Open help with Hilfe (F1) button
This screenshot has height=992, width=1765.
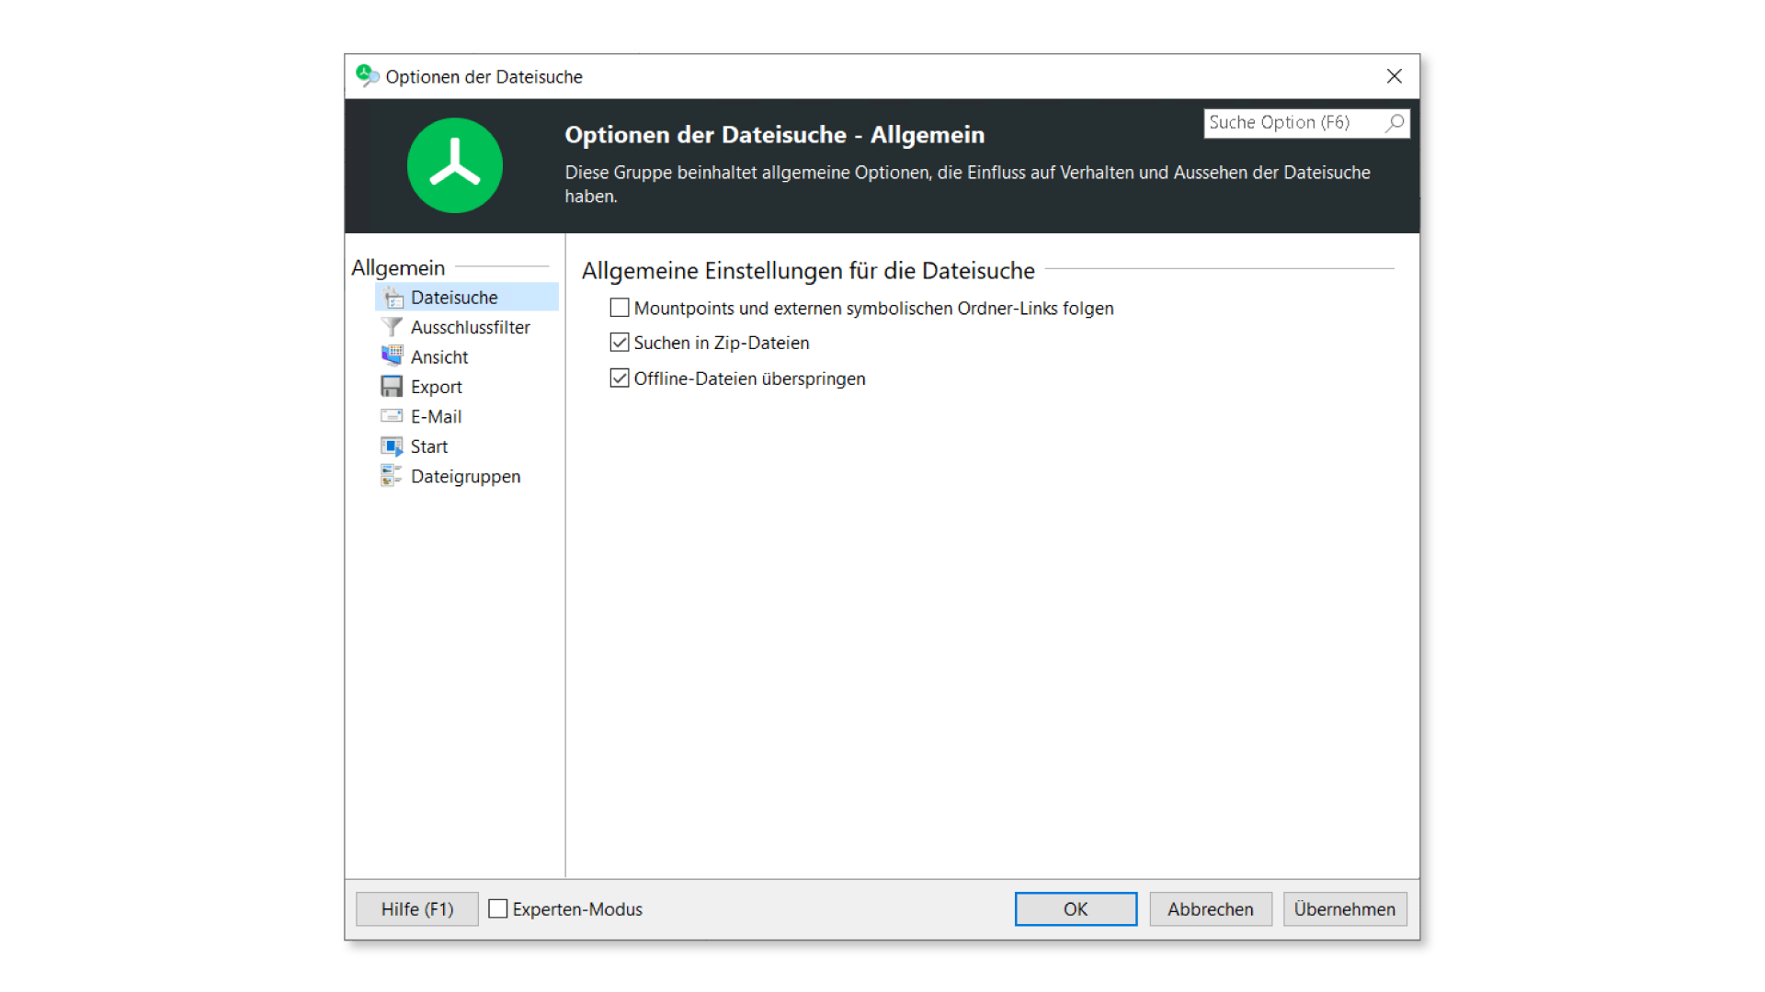click(417, 909)
